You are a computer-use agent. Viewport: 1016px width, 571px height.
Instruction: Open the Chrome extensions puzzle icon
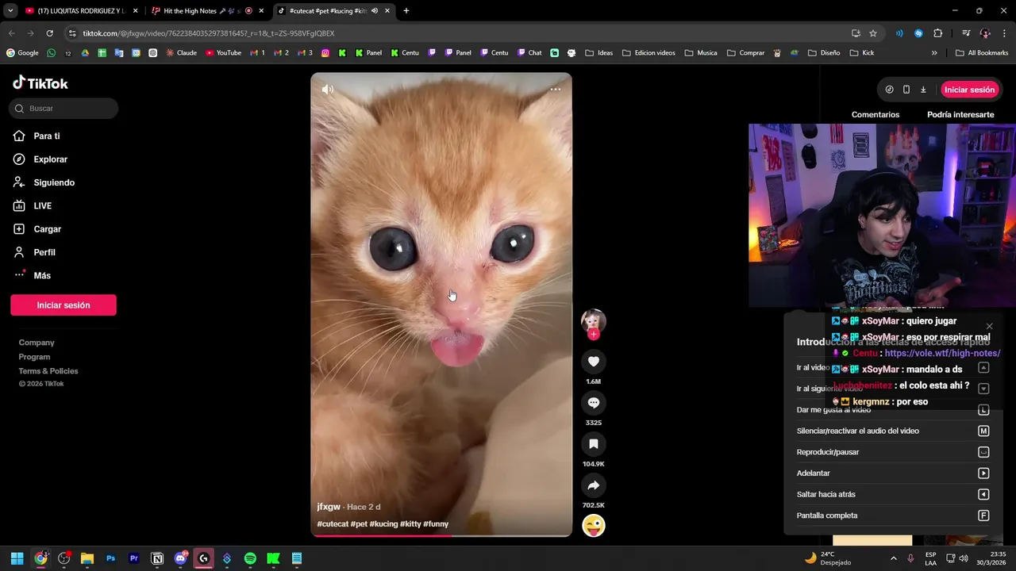[x=937, y=33]
